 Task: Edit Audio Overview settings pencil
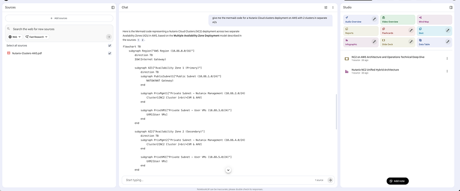[374, 19]
